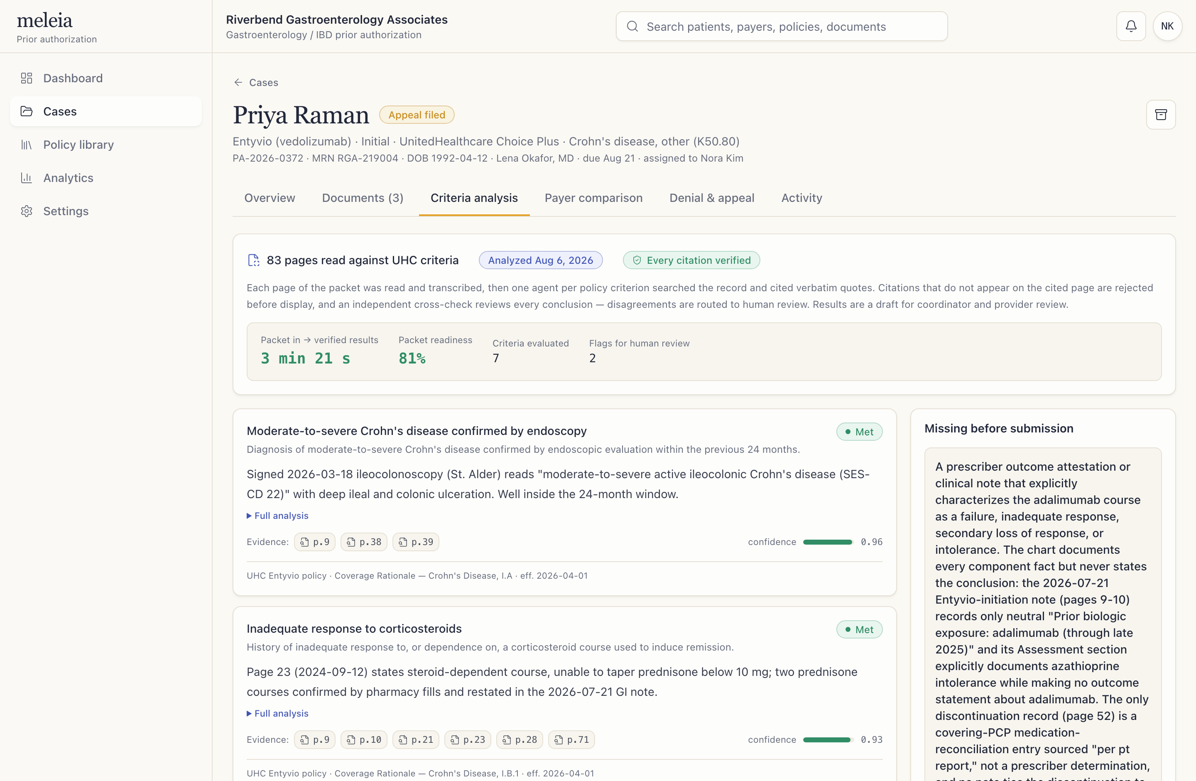Switch to the Documents (3) tab

(x=363, y=198)
